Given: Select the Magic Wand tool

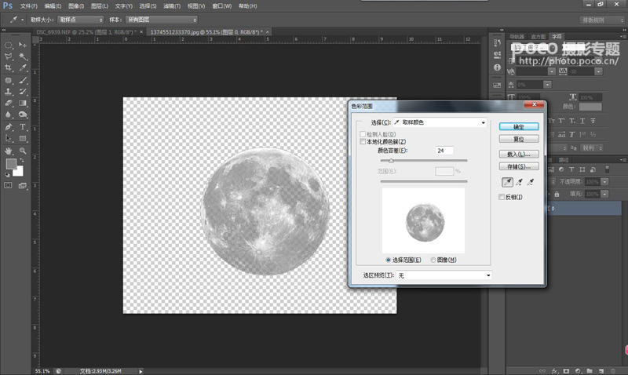Looking at the screenshot, I should (x=23, y=56).
